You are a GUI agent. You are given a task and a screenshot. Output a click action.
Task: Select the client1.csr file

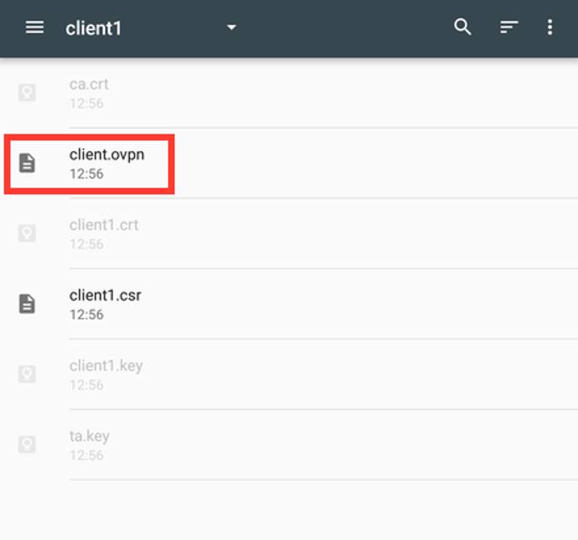pos(105,296)
